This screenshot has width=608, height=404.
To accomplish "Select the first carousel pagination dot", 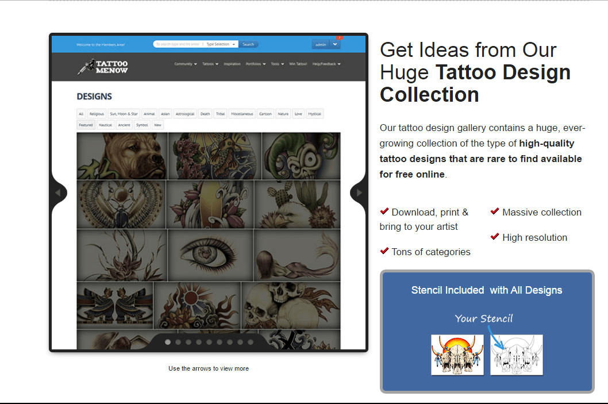I will tap(167, 342).
